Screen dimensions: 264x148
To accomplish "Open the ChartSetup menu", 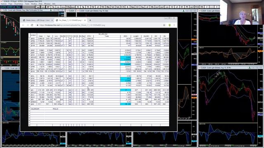I will (19, 4).
